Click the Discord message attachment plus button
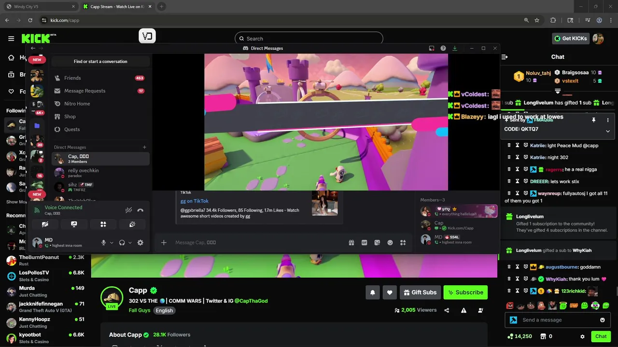Screen dimensions: 618x347 (x=164, y=242)
